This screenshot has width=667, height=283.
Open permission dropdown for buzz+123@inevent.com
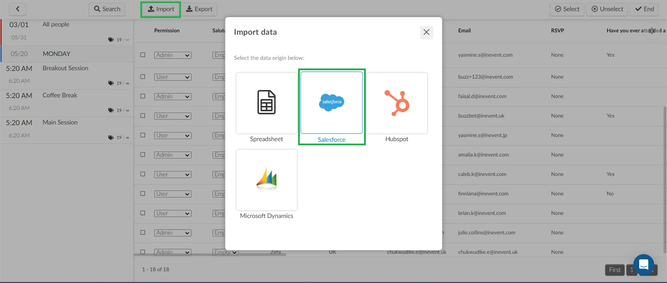pyautogui.click(x=173, y=77)
